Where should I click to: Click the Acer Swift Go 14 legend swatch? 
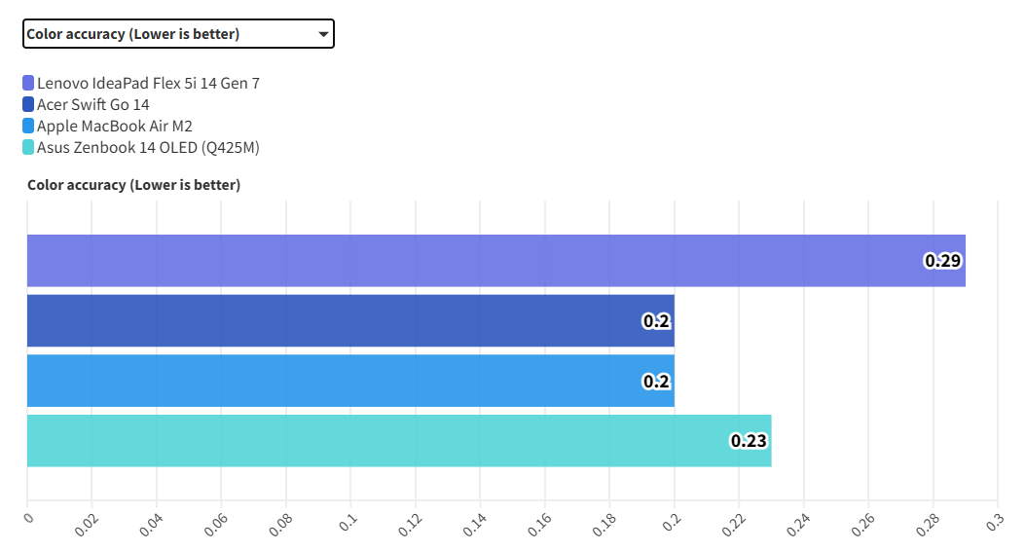point(28,105)
